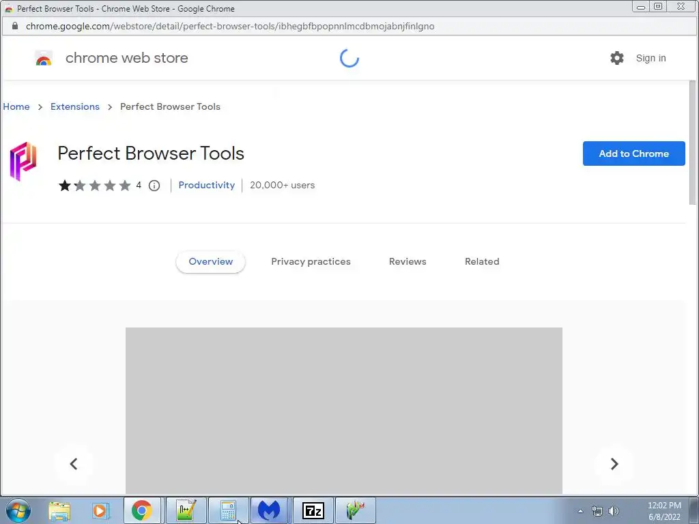The image size is (699, 524).
Task: Open the settings gear icon
Action: click(617, 58)
